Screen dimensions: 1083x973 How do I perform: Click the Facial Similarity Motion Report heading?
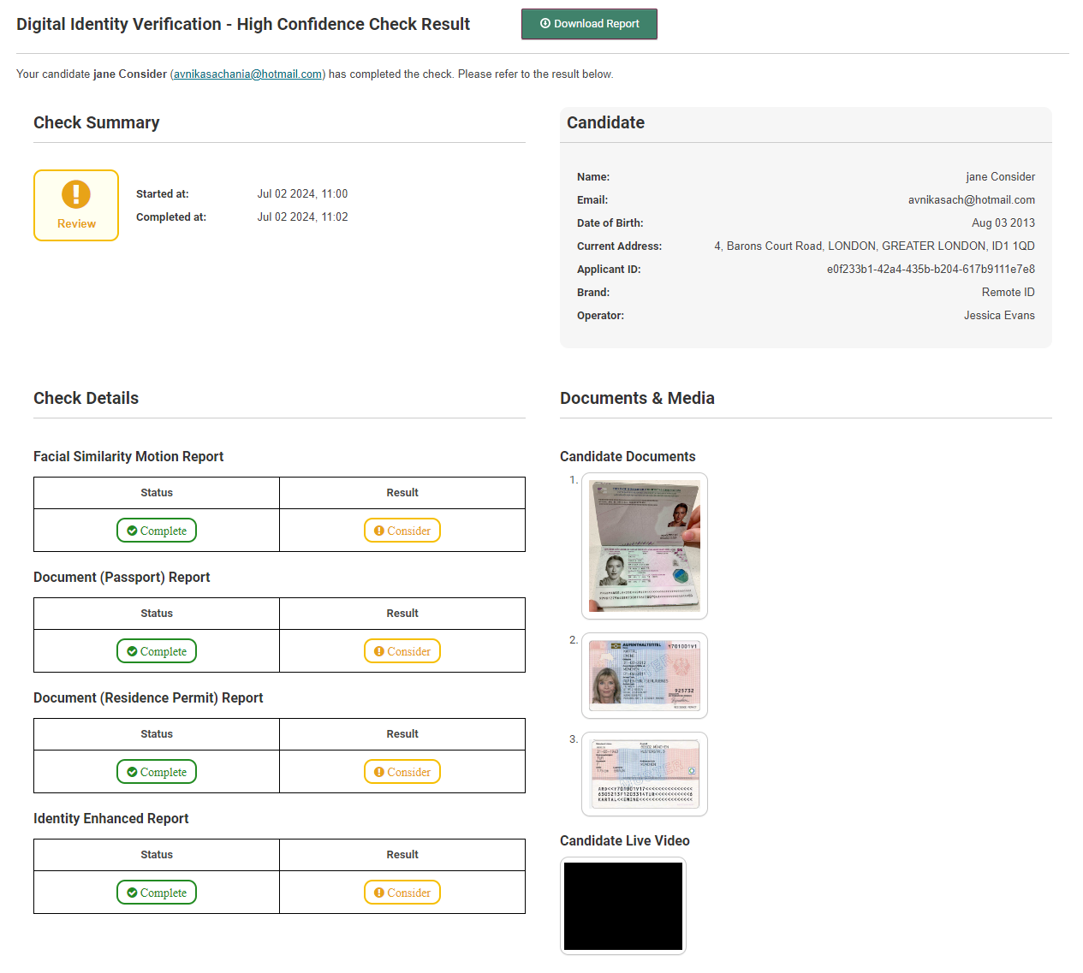[x=128, y=457]
